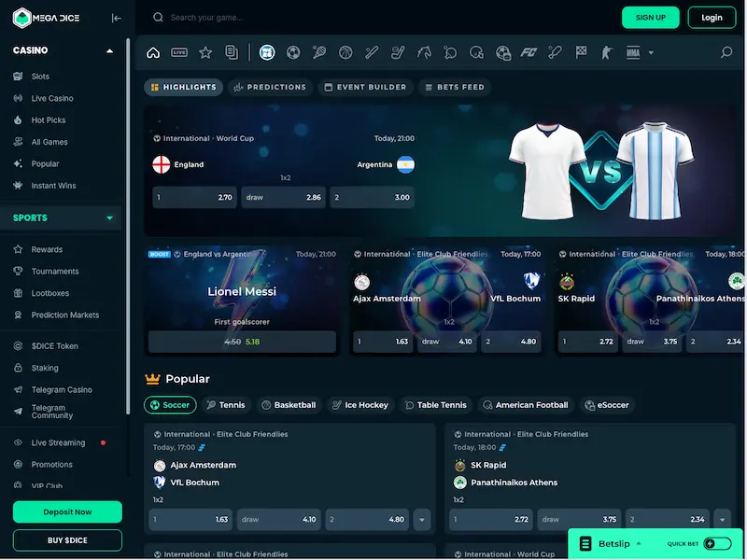This screenshot has width=747, height=560.
Task: Toggle the Quick Bet switch
Action: (x=717, y=543)
